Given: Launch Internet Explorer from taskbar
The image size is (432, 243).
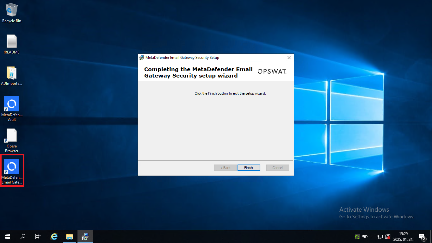Looking at the screenshot, I should pyautogui.click(x=54, y=236).
